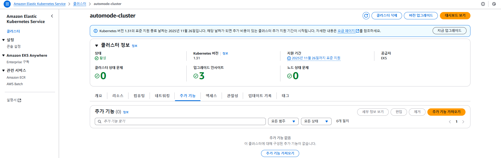
Task: Open the settings hexagon icon at top right
Action: click(494, 4)
